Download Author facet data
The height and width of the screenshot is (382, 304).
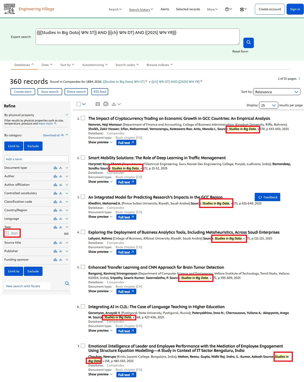pos(61,176)
